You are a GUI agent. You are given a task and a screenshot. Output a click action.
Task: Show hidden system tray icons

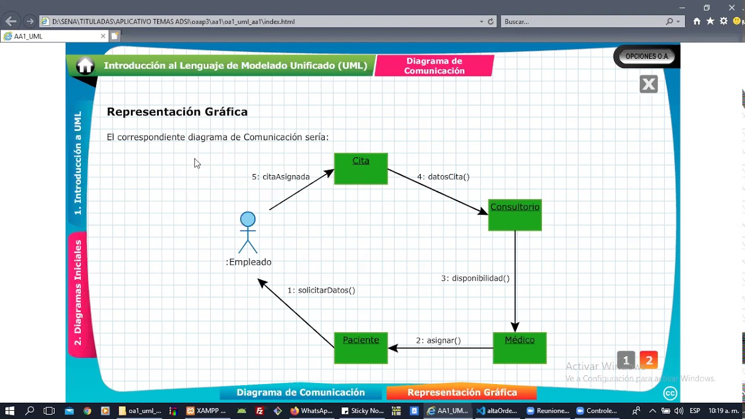click(x=654, y=411)
